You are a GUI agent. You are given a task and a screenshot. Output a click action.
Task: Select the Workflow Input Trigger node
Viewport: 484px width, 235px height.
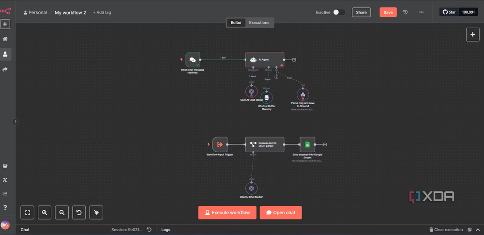pos(220,144)
